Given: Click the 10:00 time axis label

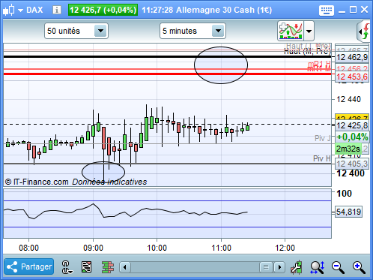Looking at the screenshot, I should click(157, 248).
